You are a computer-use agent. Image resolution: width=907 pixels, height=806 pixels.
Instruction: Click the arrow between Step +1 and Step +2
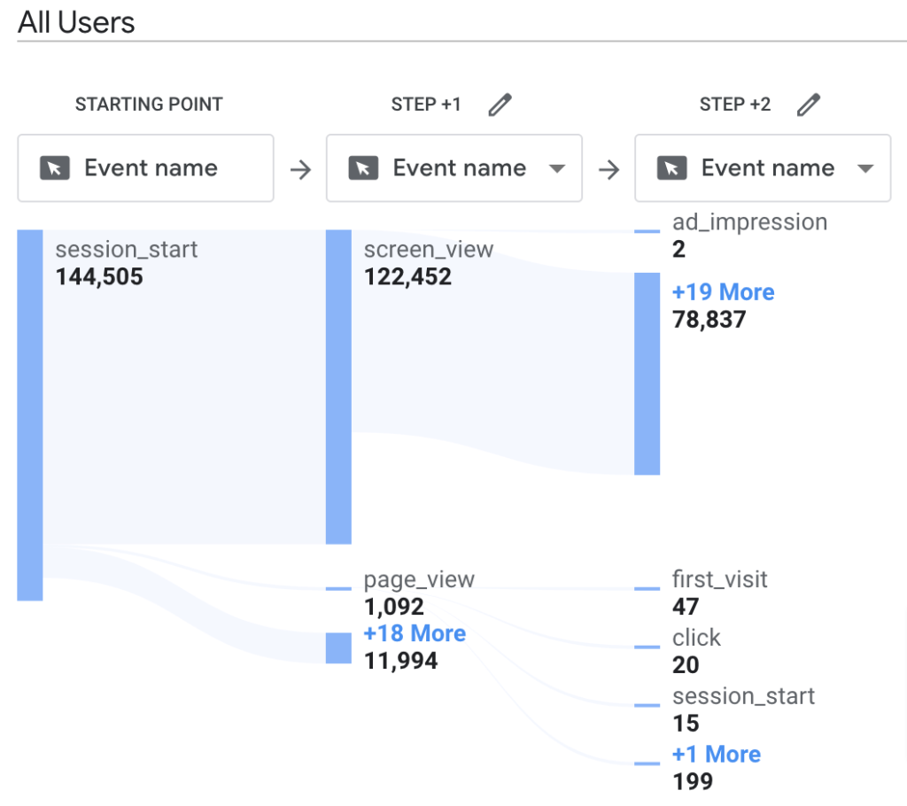pos(609,167)
